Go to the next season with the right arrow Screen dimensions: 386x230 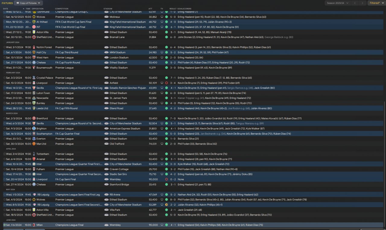click(363, 3)
